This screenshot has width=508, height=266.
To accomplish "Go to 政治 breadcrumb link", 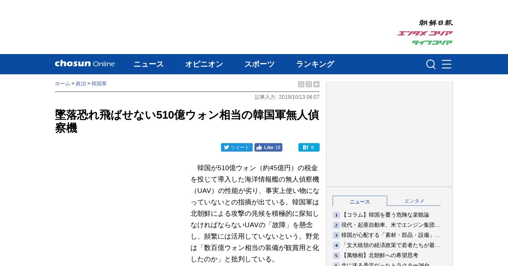I will pos(81,84).
